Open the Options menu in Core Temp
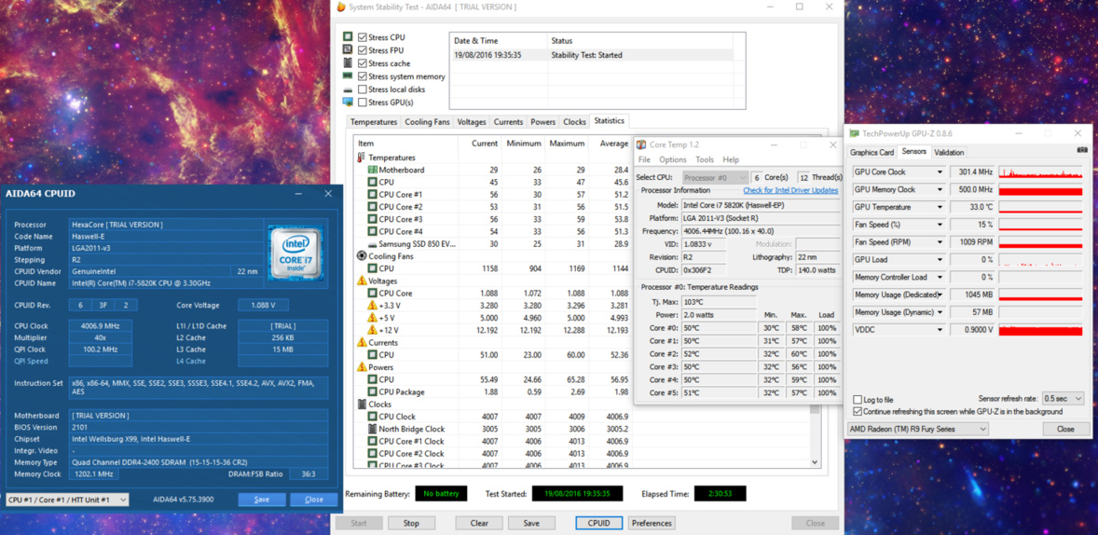The width and height of the screenshot is (1098, 535). [672, 159]
